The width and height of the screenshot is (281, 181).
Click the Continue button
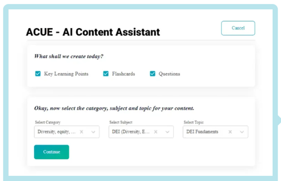coord(52,152)
